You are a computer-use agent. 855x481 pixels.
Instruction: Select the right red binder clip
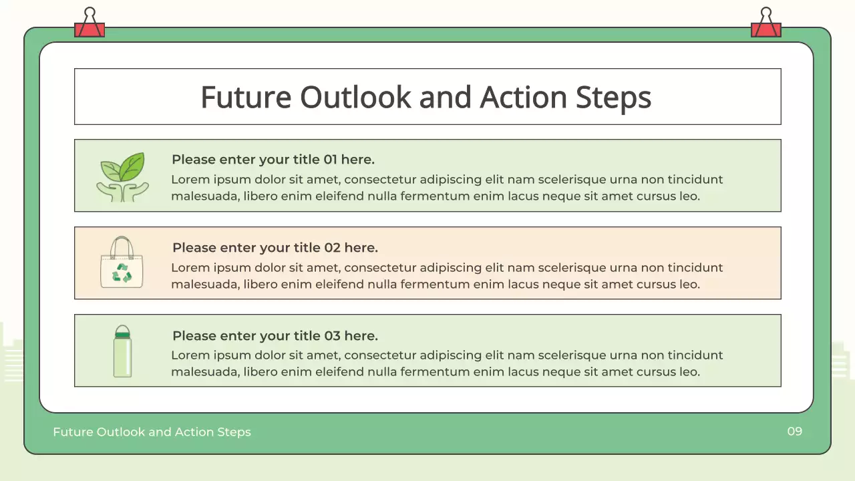click(x=765, y=24)
